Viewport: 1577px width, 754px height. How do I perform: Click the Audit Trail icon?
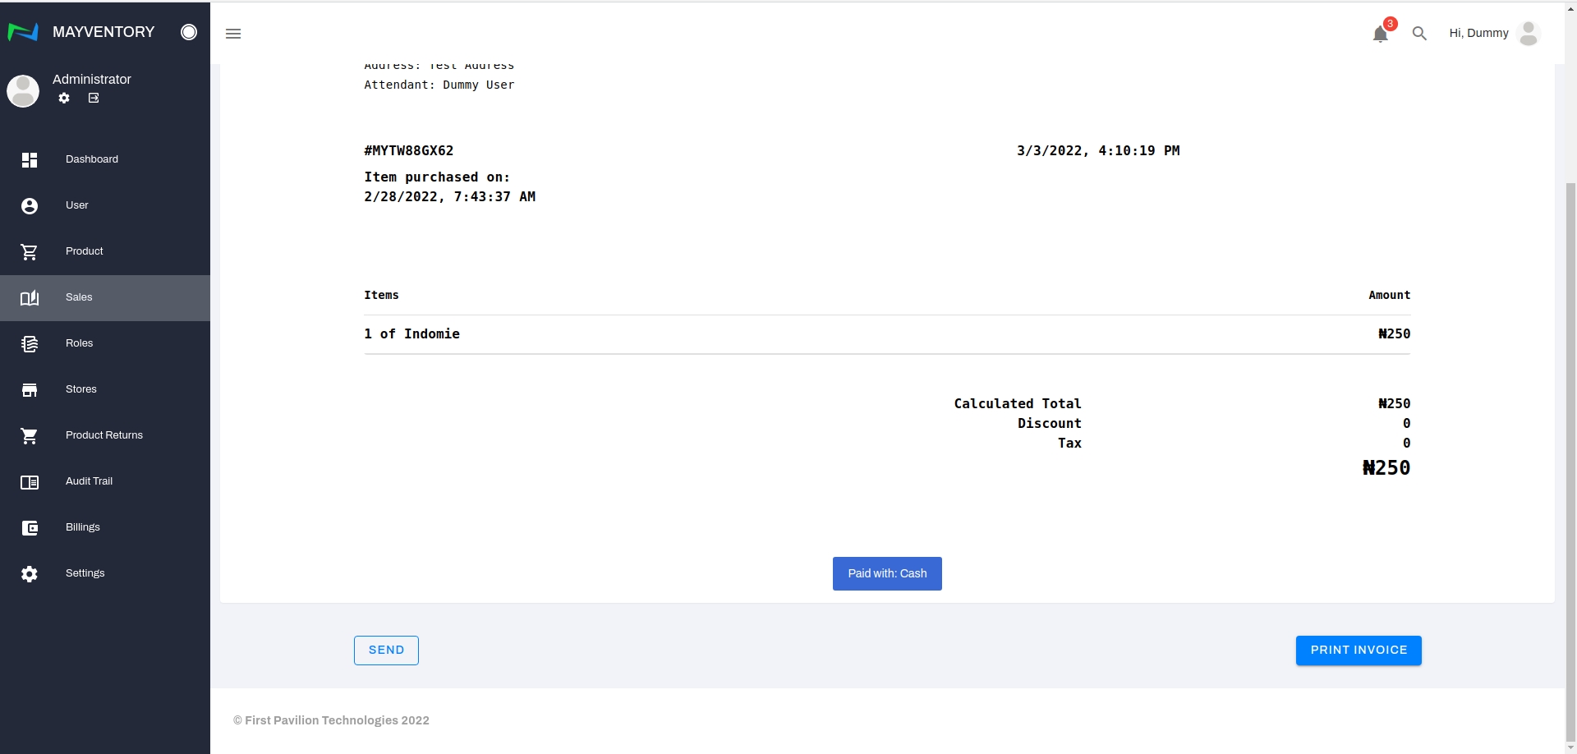[30, 482]
